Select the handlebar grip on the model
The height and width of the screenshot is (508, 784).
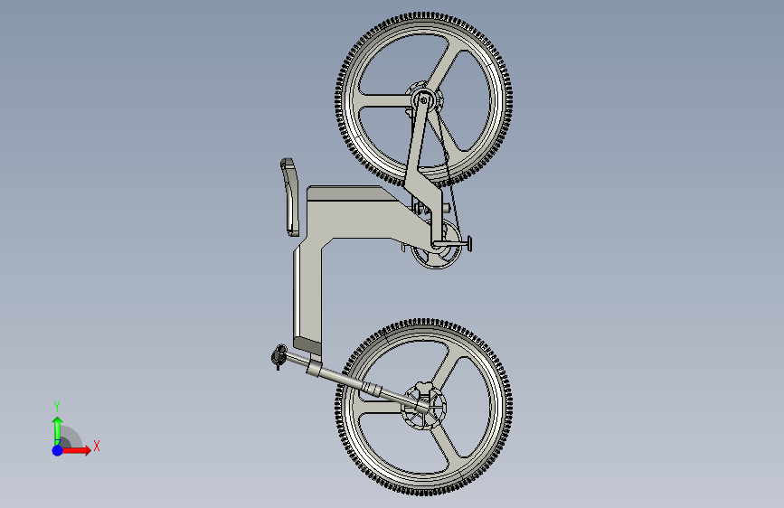(279, 355)
